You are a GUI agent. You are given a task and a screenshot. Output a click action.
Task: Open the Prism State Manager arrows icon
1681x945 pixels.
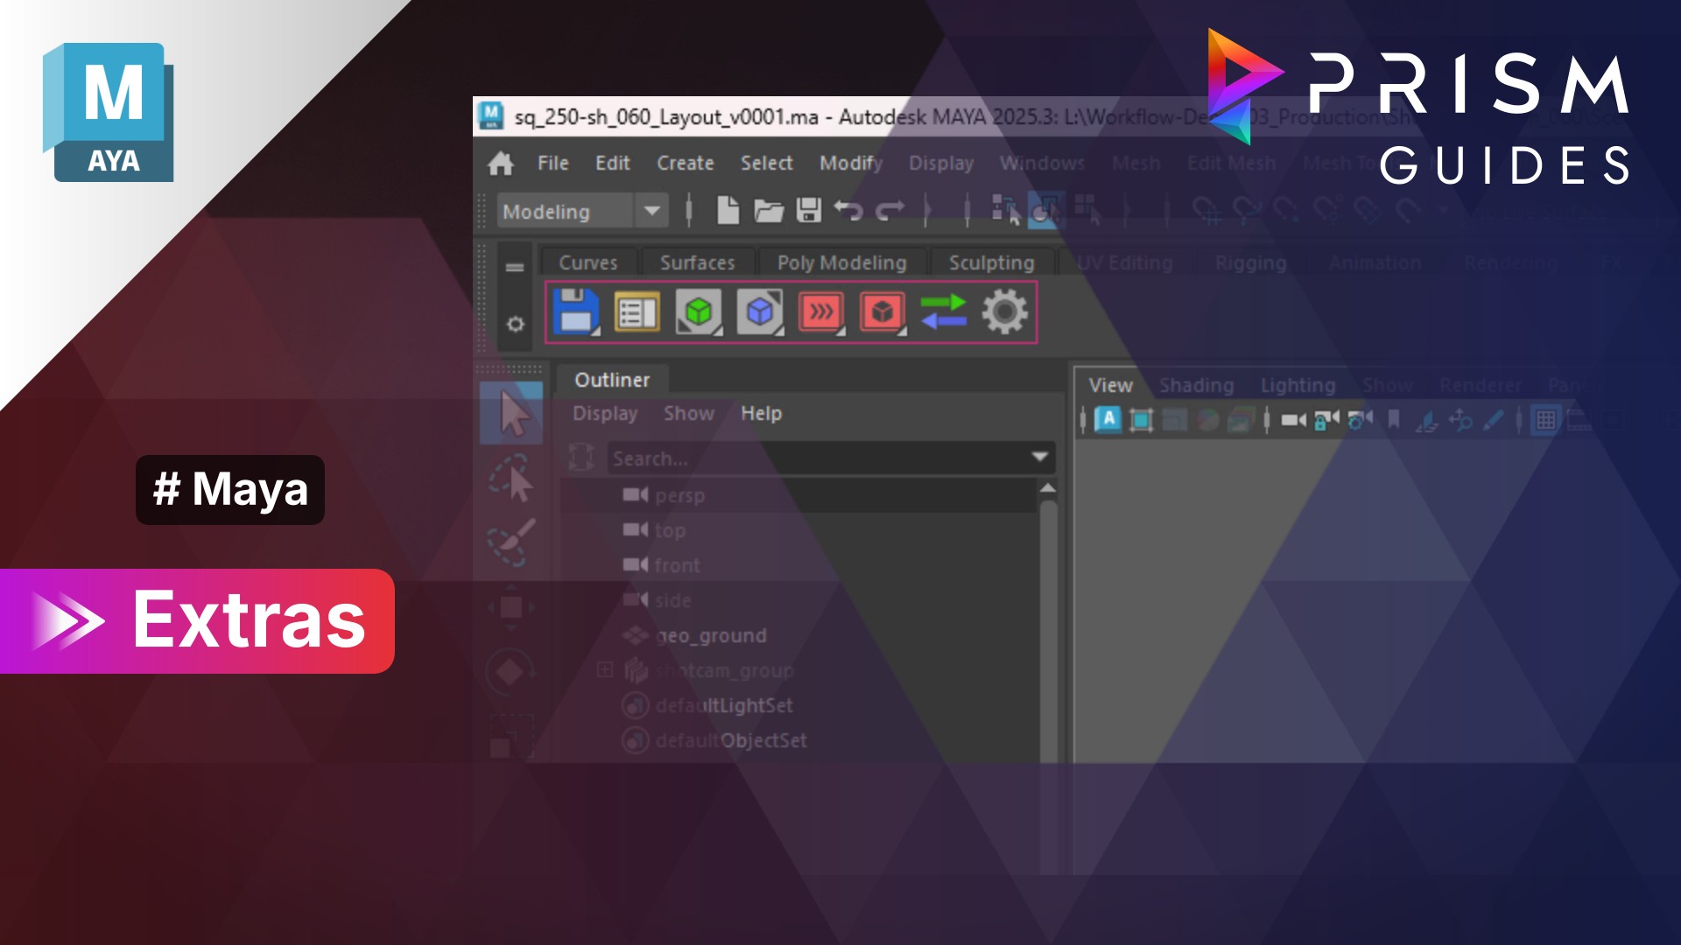click(820, 311)
